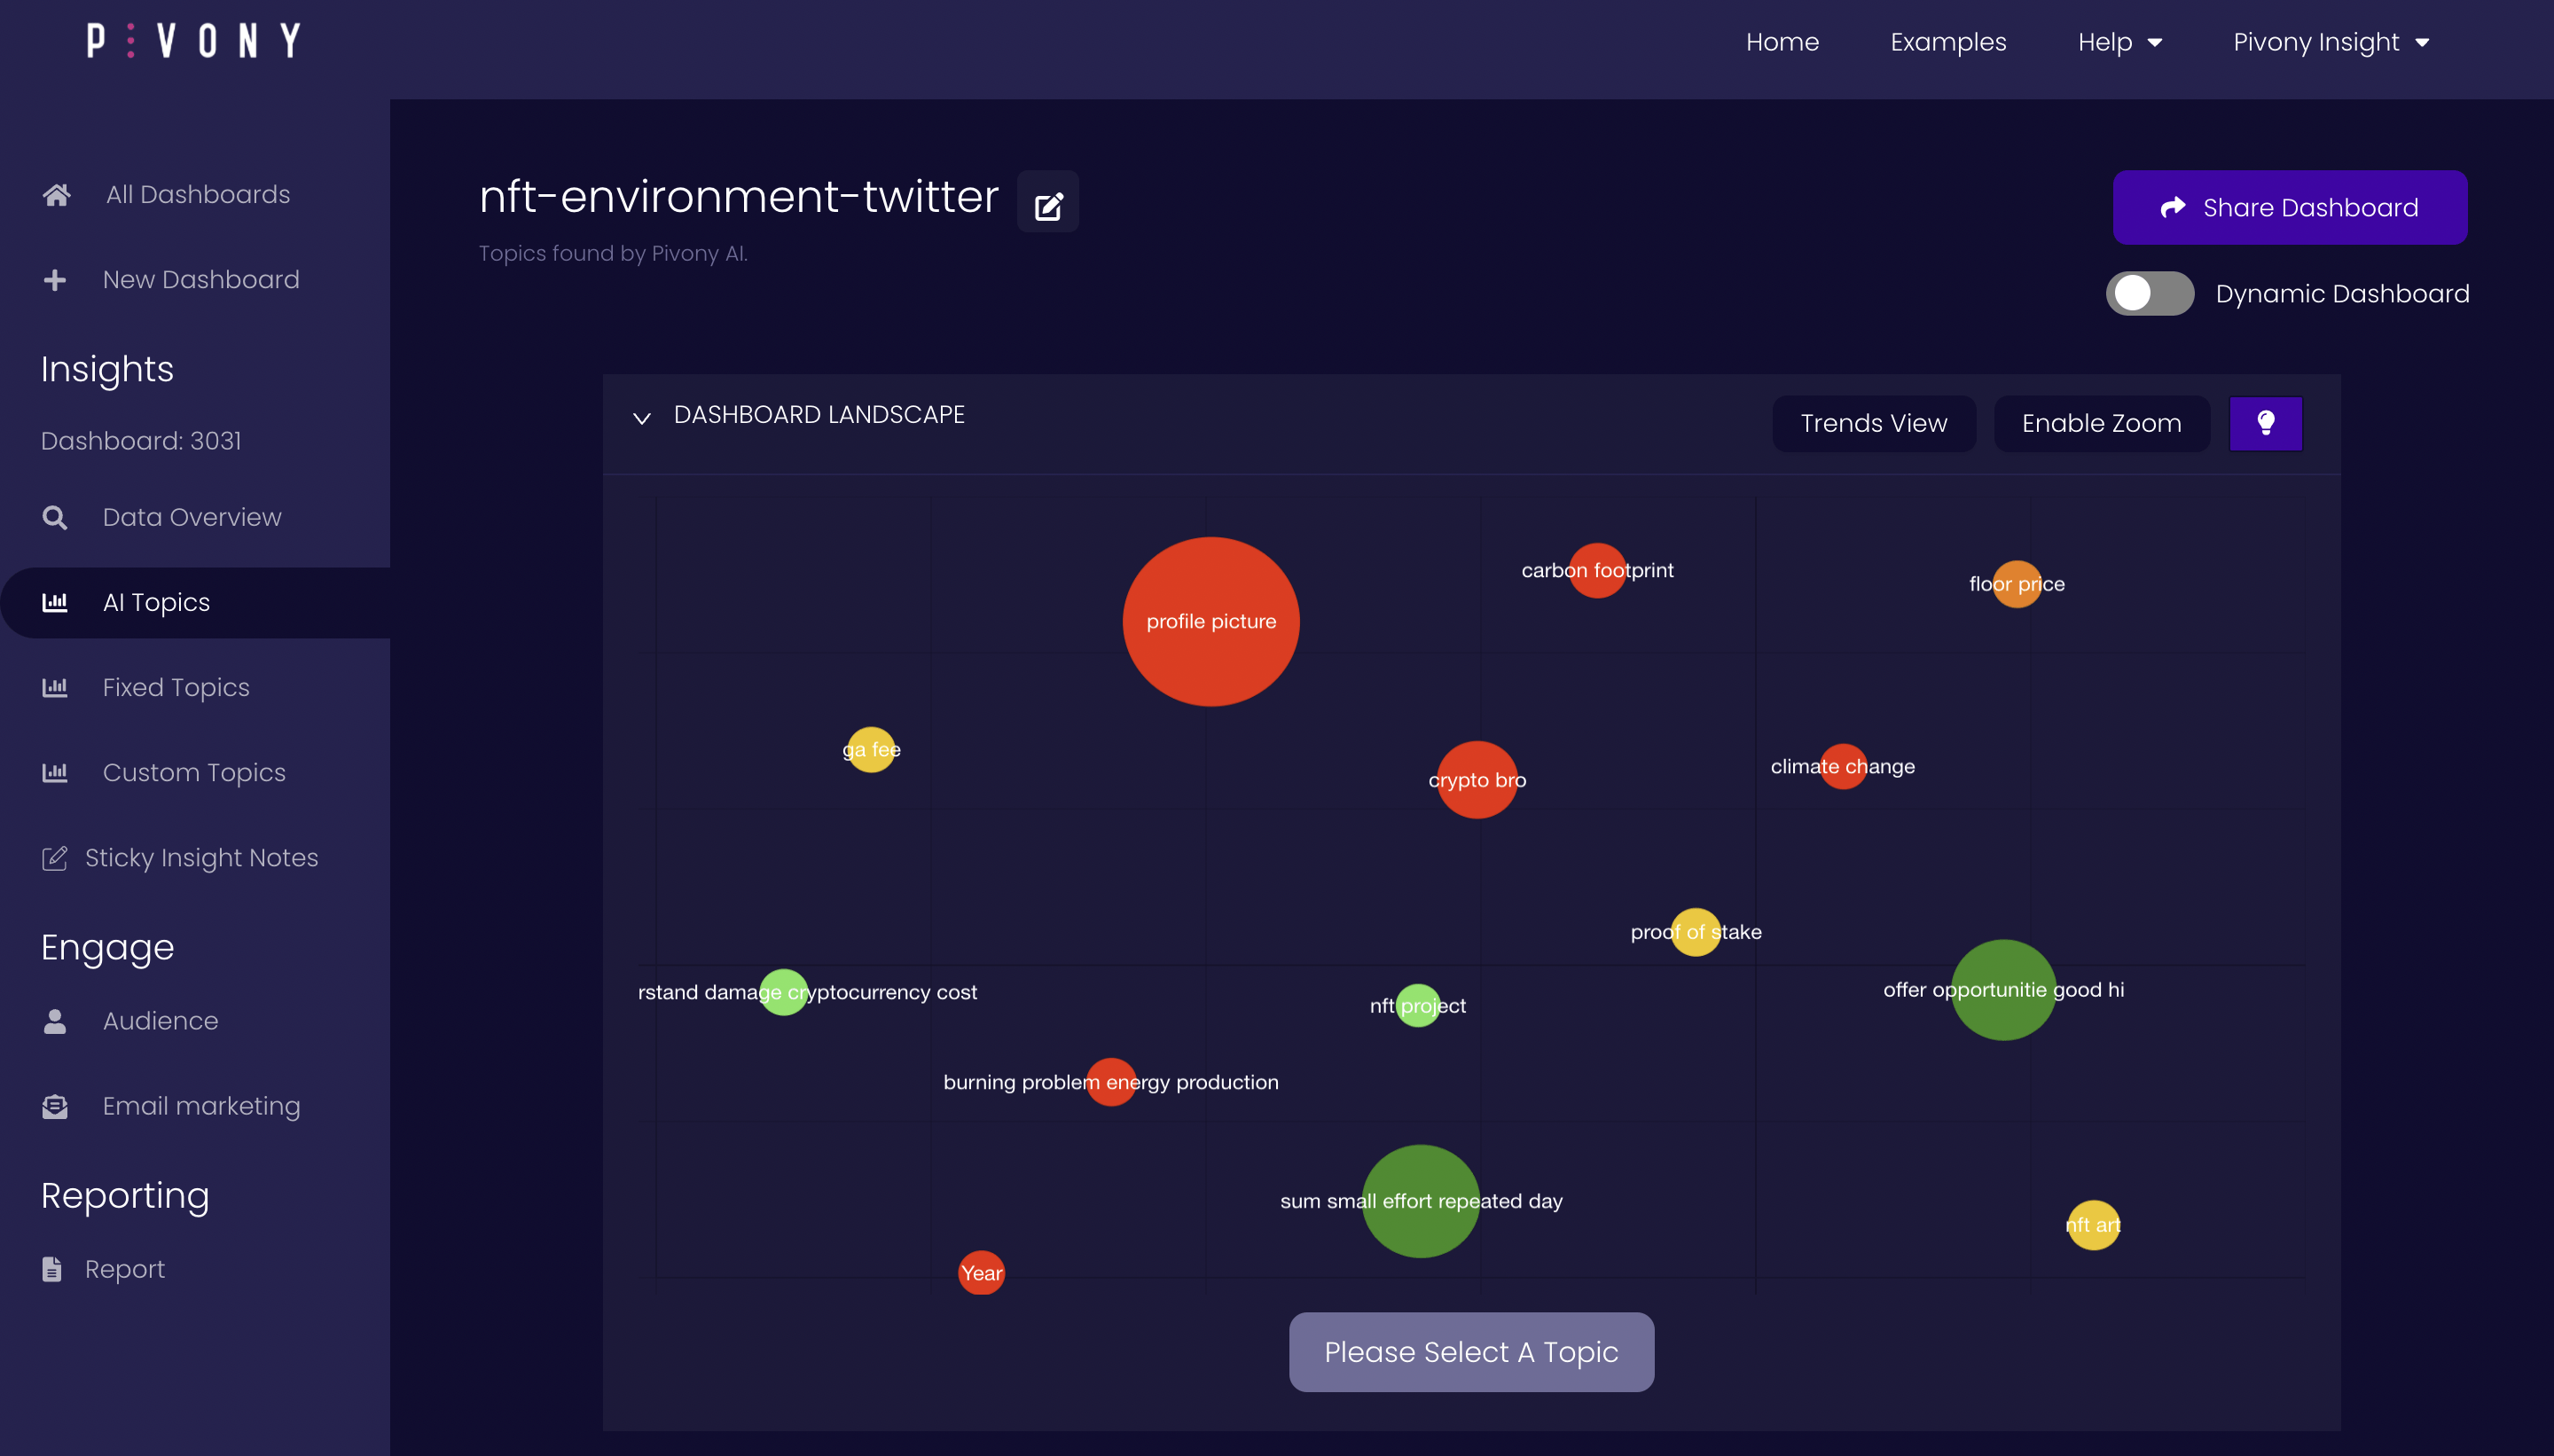2554x1456 pixels.
Task: Click the Share Dashboard button
Action: click(x=2289, y=207)
